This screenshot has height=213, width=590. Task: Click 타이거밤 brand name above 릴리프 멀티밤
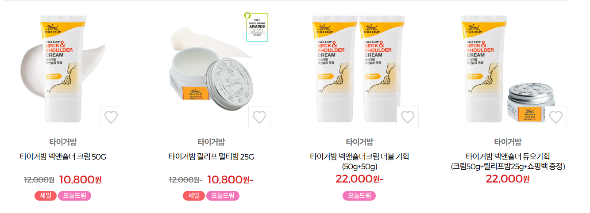(x=211, y=142)
